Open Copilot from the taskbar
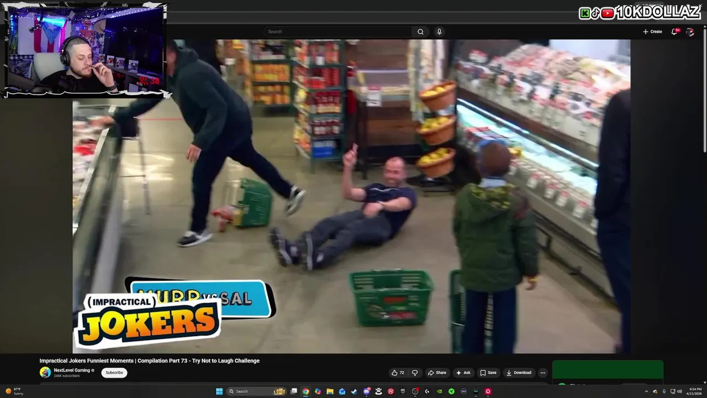707x398 pixels. pyautogui.click(x=318, y=391)
